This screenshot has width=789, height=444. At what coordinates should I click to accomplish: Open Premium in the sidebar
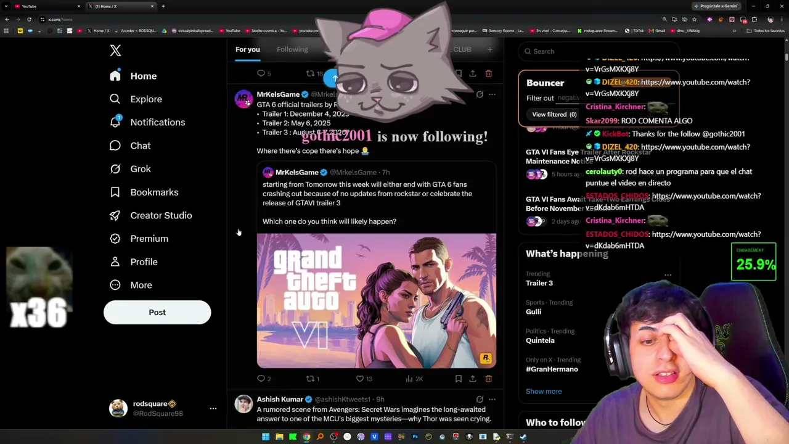pyautogui.click(x=138, y=239)
